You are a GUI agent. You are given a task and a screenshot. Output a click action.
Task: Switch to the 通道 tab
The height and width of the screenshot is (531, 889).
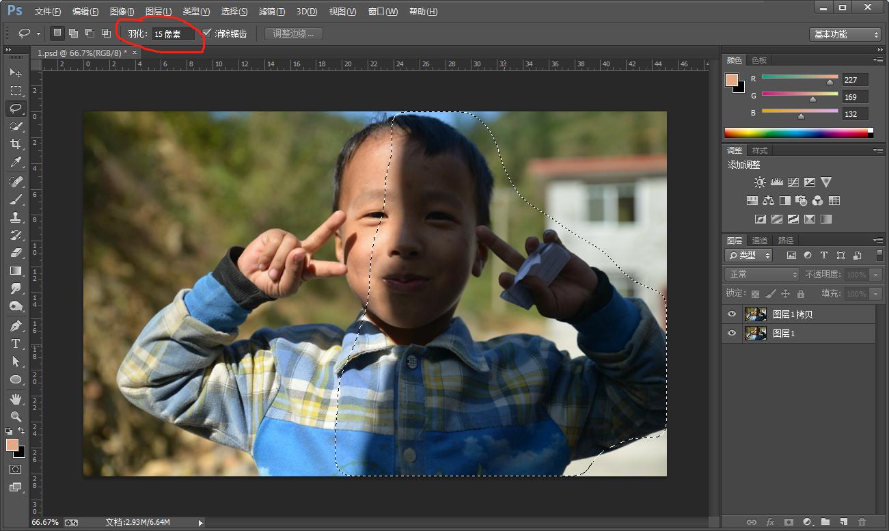click(x=760, y=241)
